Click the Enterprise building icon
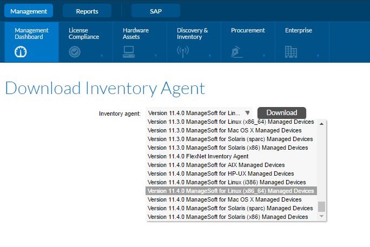This screenshot has width=370, height=247. 291,52
